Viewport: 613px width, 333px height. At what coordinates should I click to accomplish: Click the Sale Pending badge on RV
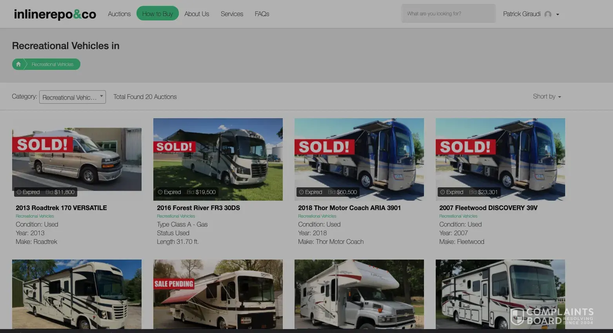(174, 284)
